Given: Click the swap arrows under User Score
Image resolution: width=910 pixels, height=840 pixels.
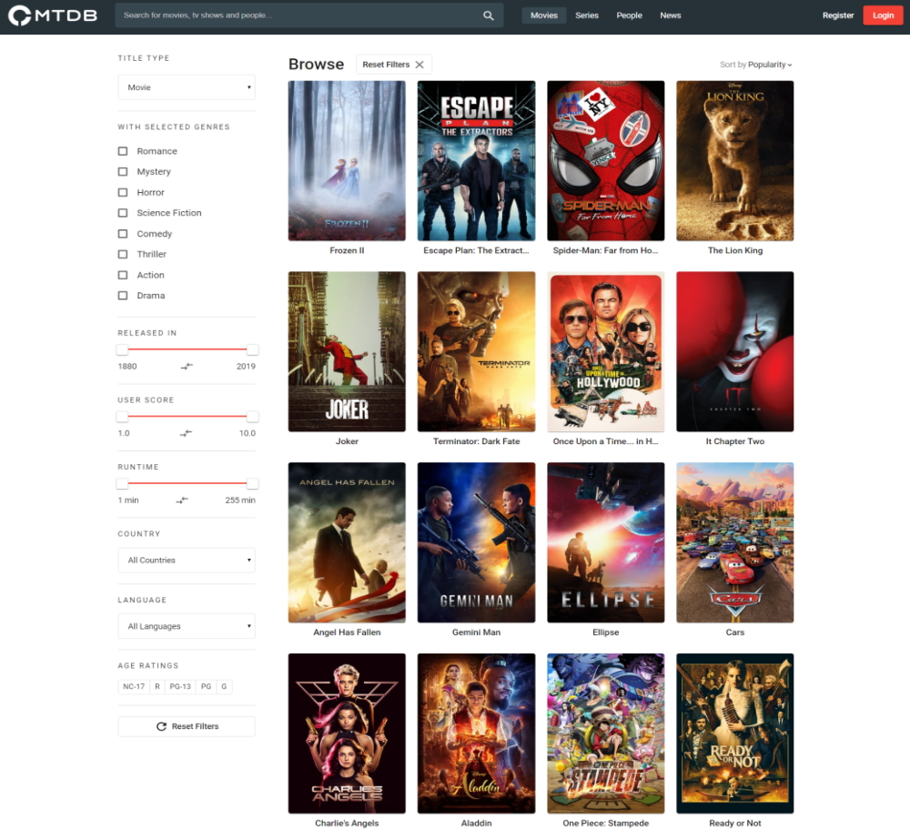Looking at the screenshot, I should click(187, 433).
